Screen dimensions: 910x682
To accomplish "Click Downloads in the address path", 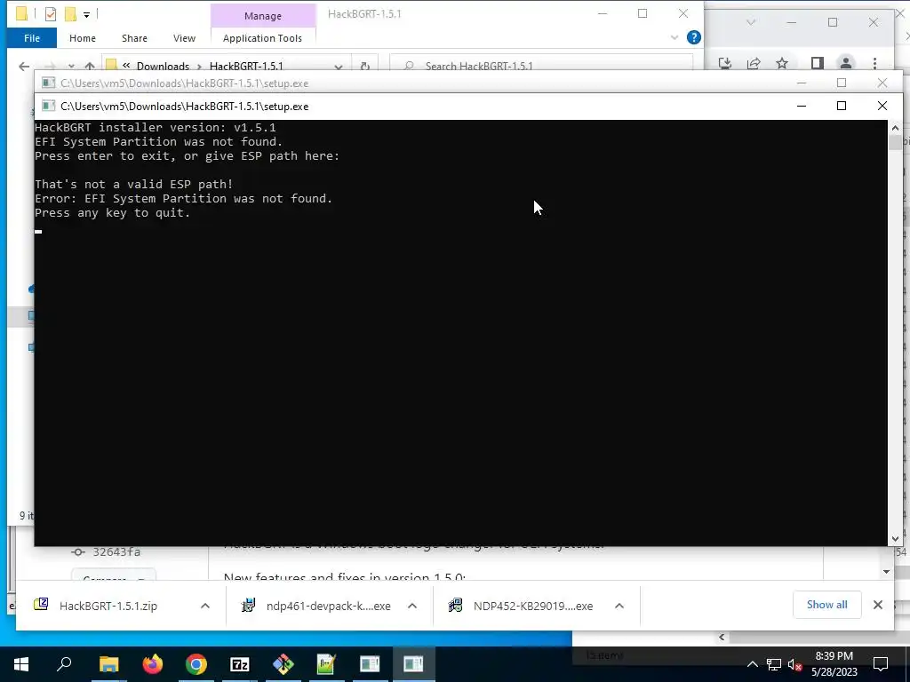I will (164, 66).
